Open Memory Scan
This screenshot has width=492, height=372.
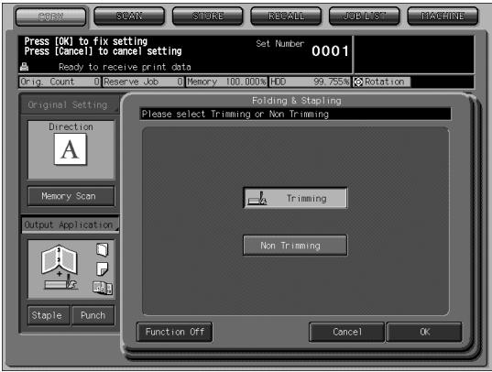point(71,196)
